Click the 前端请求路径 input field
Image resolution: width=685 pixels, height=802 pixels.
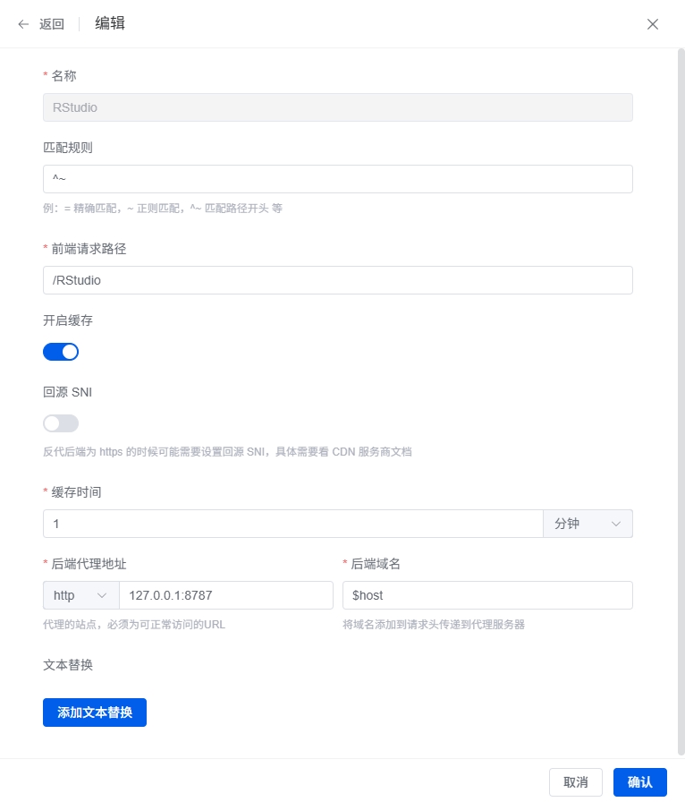(338, 280)
